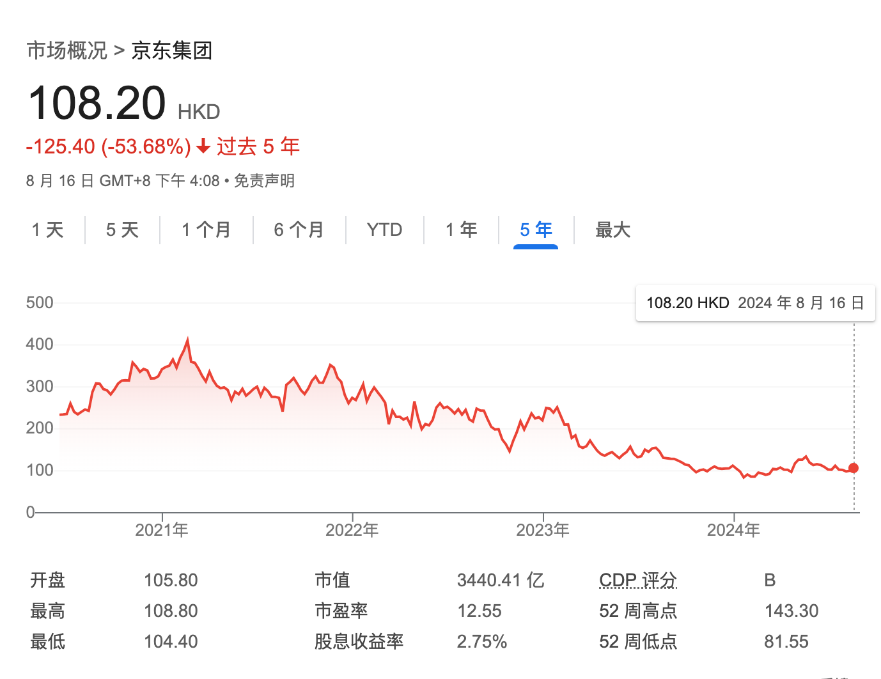Show the 最大 range chart

pyautogui.click(x=612, y=230)
